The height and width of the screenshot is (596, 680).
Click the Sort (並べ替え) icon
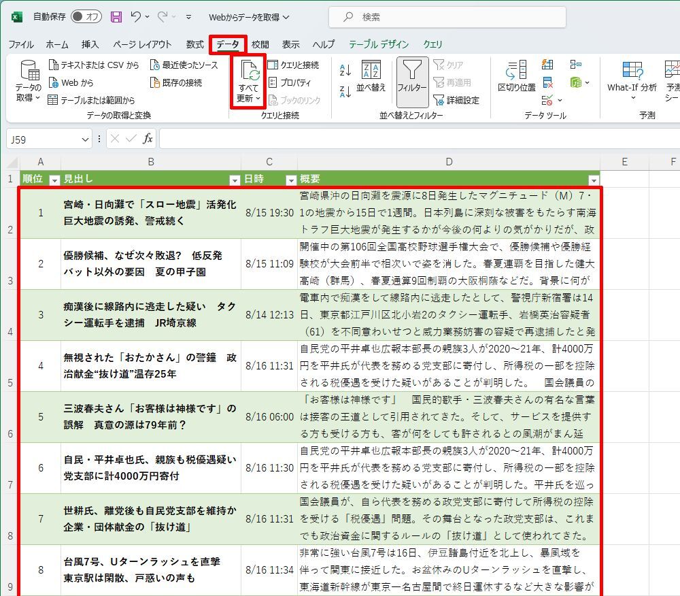[371, 70]
